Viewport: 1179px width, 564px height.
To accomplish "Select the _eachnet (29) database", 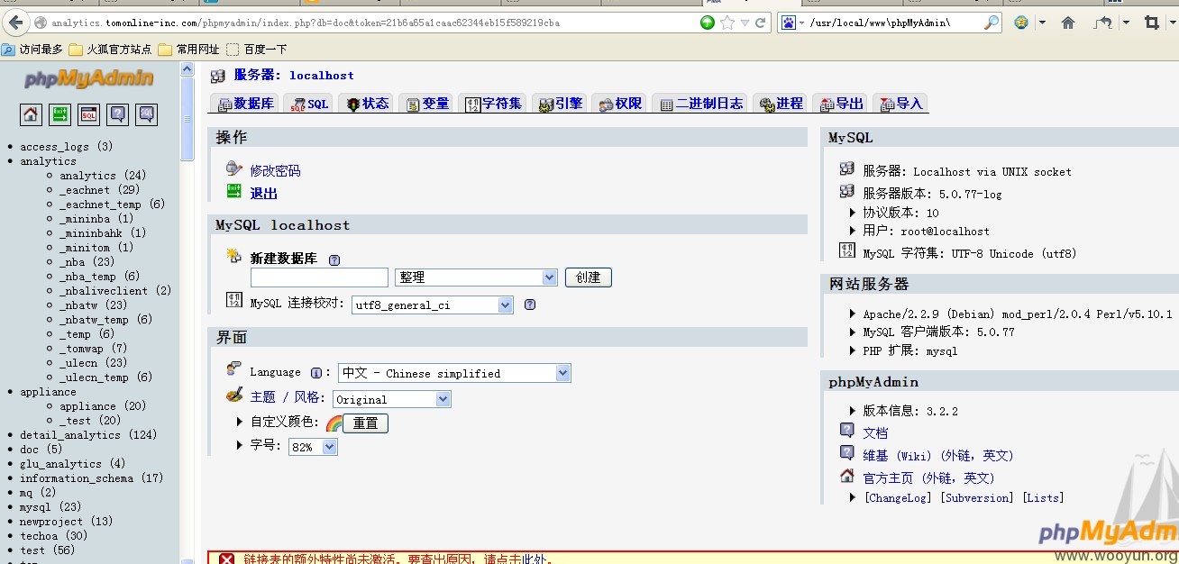I will click(x=100, y=190).
